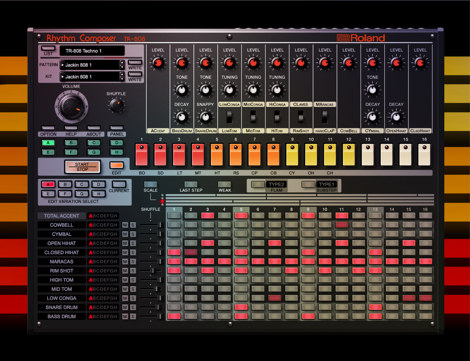470x361 pixels.
Task: Step pattern selection up arrow
Action: 122,62
